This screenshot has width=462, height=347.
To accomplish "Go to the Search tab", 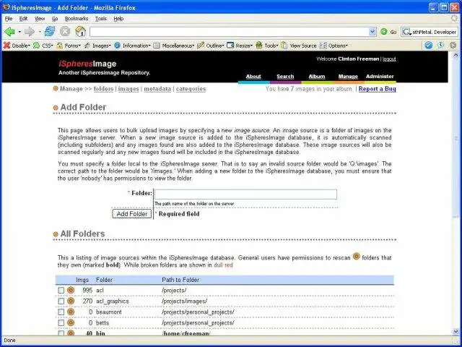I will (285, 77).
